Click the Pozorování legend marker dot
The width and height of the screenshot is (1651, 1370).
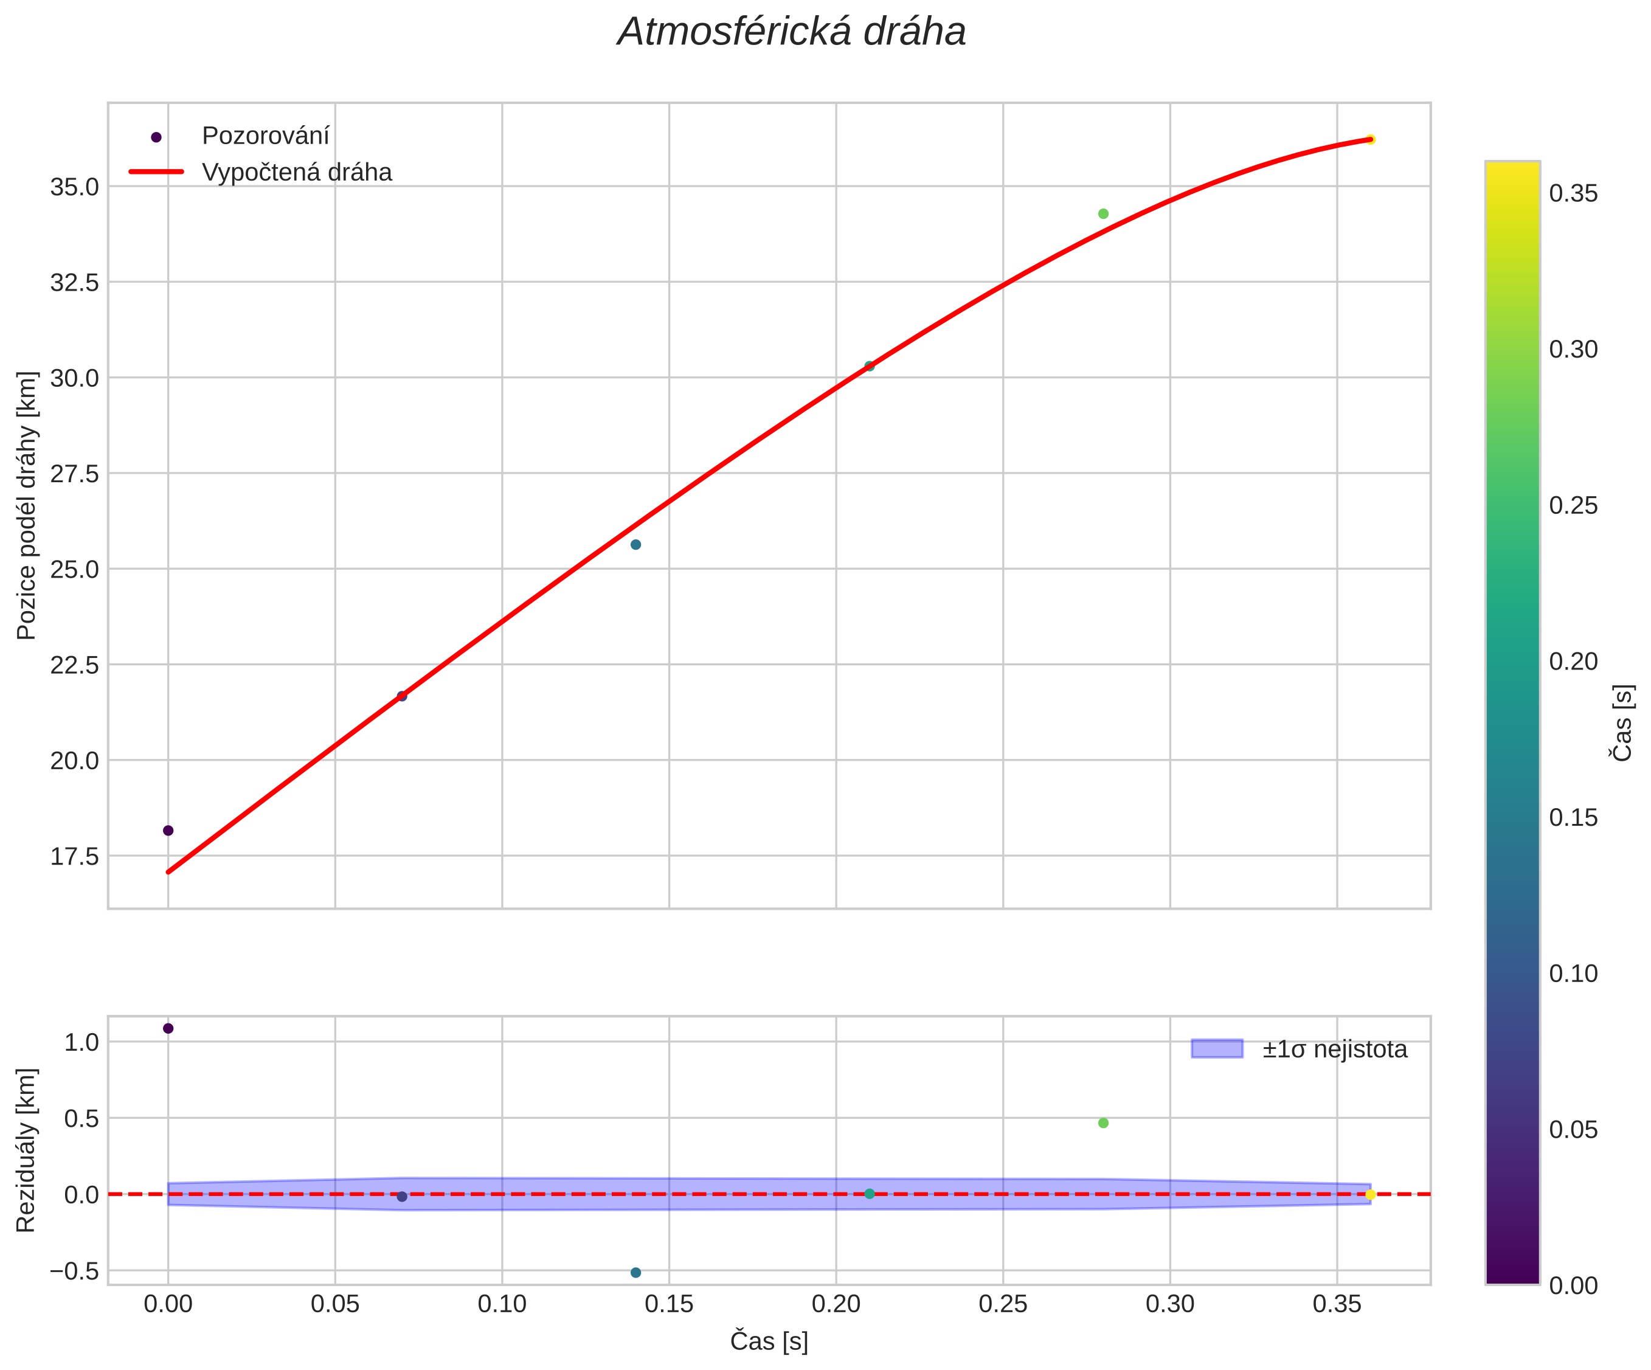point(156,137)
